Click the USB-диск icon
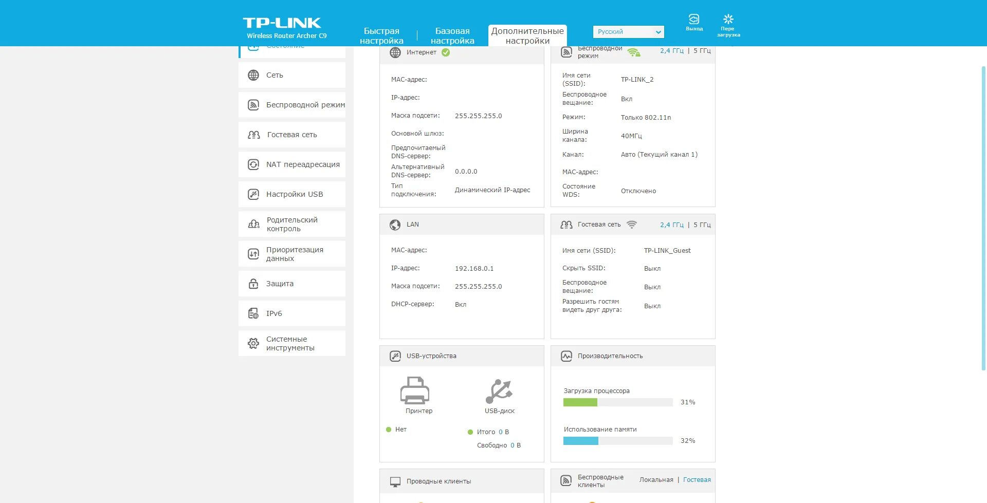The width and height of the screenshot is (987, 503). click(x=499, y=391)
